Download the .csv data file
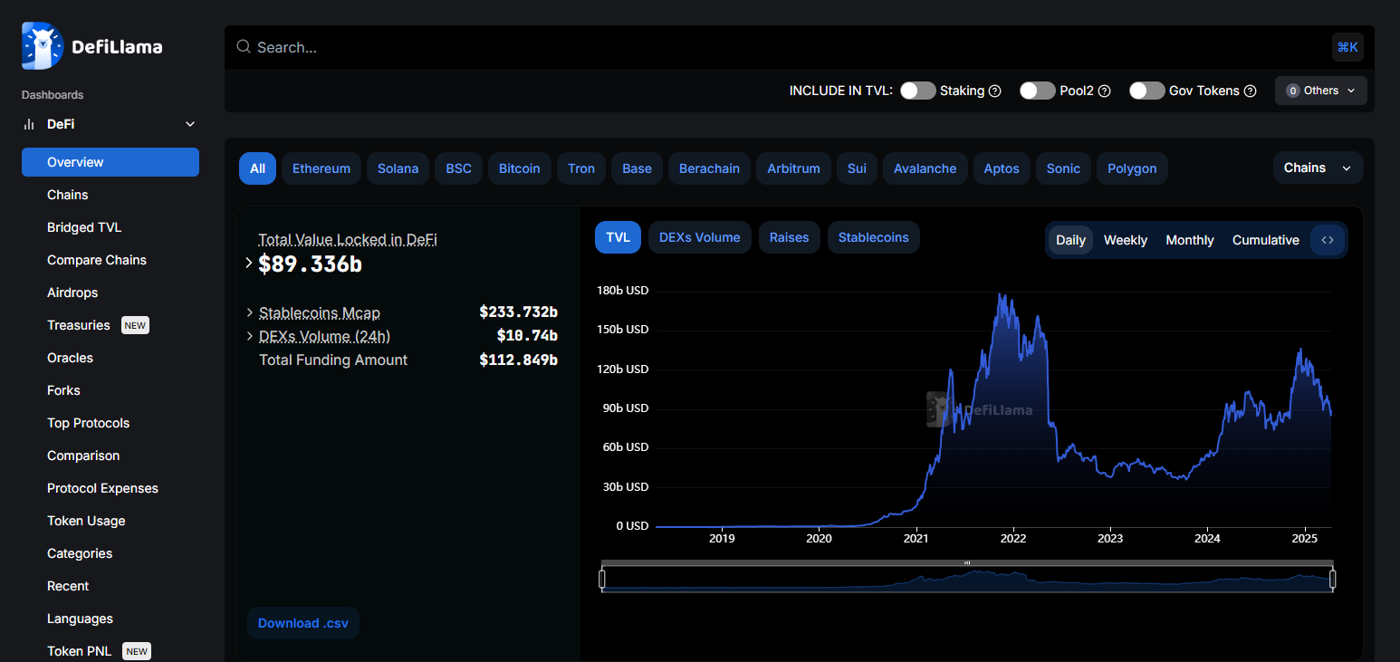 pos(302,623)
